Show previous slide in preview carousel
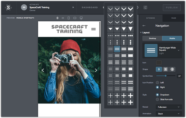Image resolution: width=186 pixels, height=118 pixels. (x=43, y=70)
